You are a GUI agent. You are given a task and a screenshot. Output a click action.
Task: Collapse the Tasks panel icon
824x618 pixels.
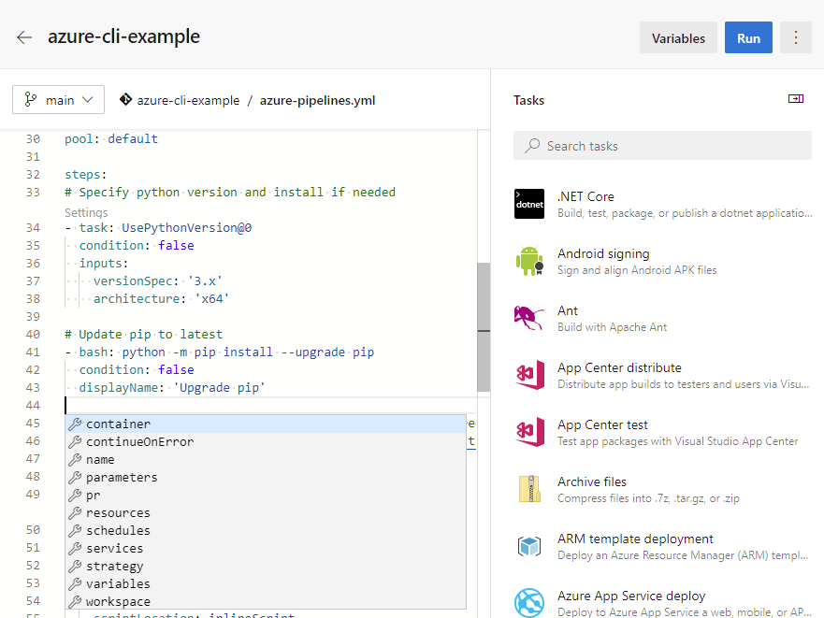[x=796, y=99]
